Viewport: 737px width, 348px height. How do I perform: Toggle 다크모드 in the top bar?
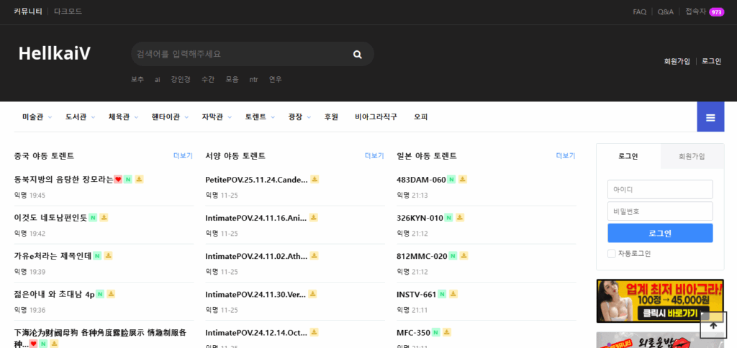coord(68,12)
